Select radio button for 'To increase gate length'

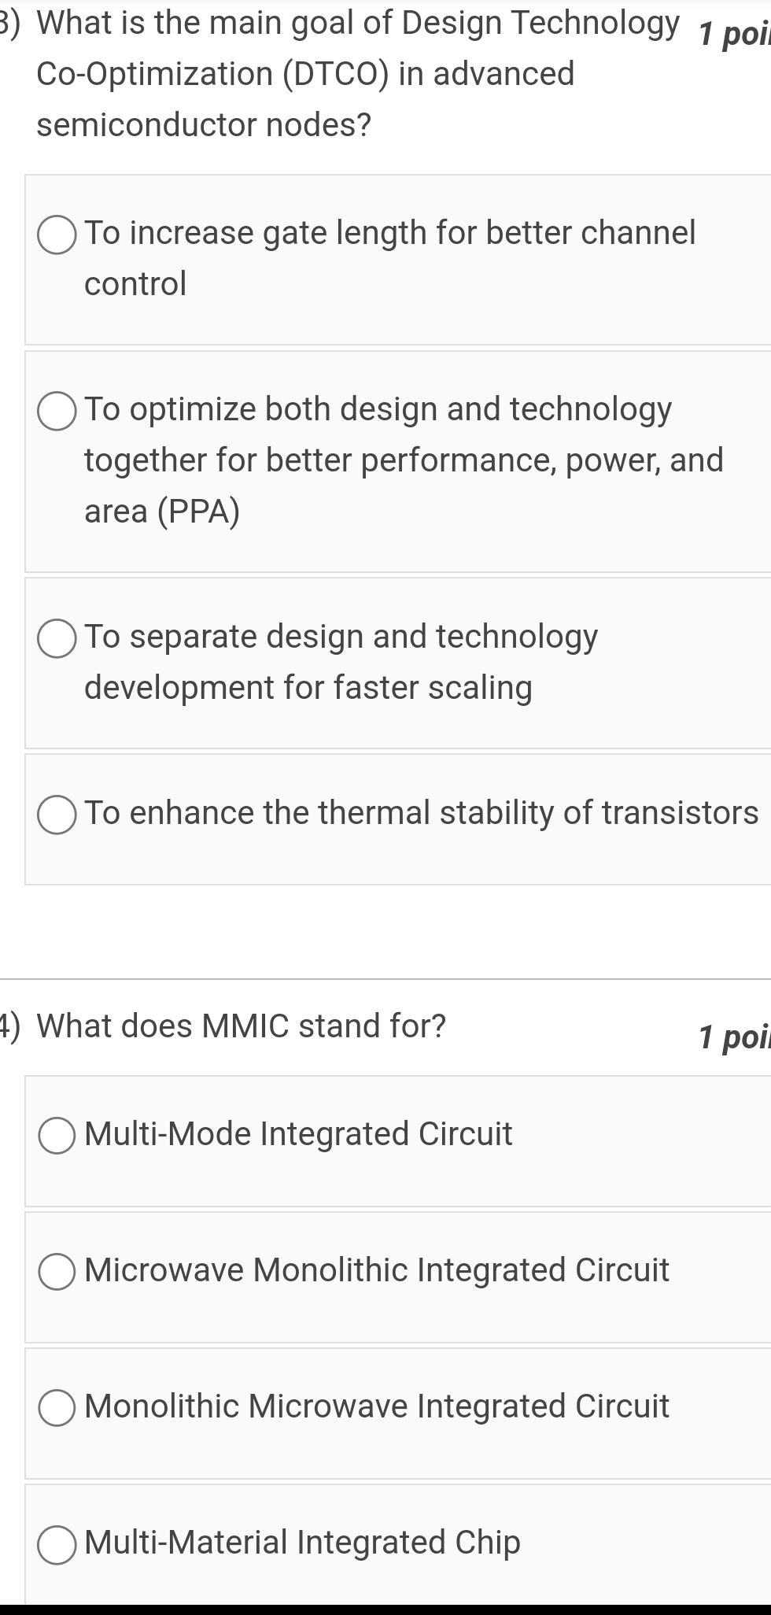57,235
